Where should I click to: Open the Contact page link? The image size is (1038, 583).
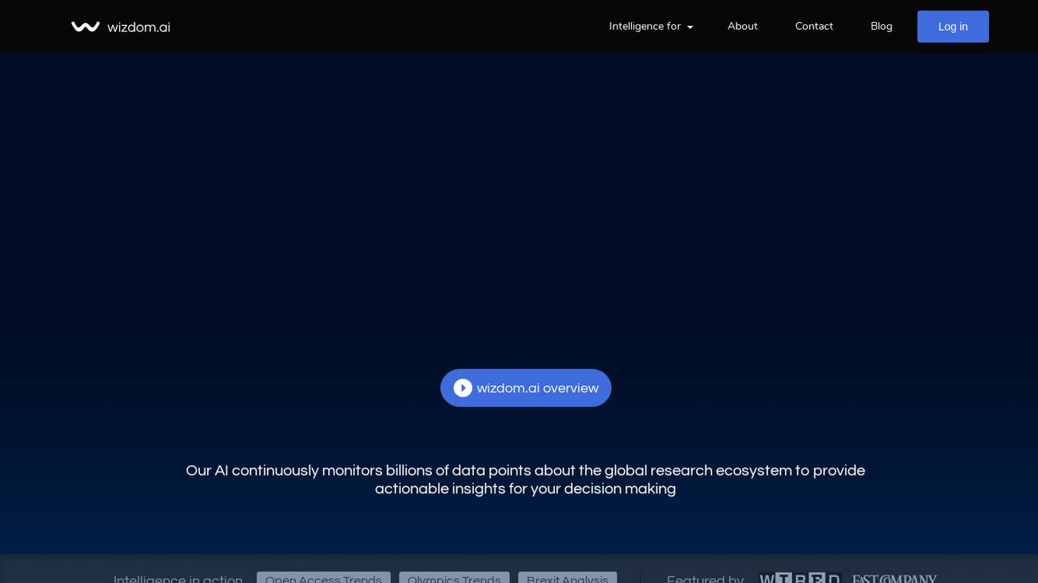pos(814,27)
